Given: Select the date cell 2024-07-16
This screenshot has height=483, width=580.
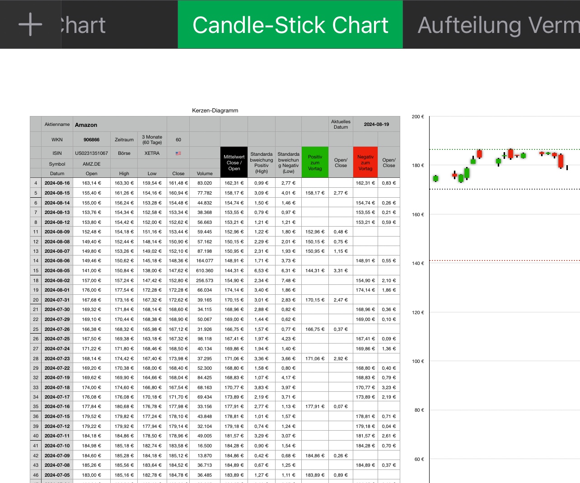Looking at the screenshot, I should 57,407.
